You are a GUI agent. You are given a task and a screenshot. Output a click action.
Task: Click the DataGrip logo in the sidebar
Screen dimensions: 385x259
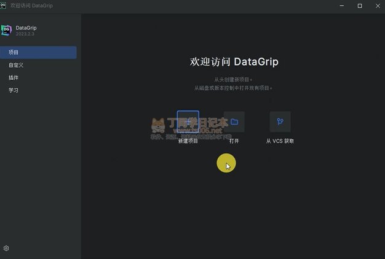(x=6, y=31)
